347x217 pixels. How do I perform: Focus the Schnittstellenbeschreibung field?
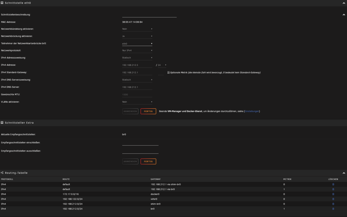click(149, 15)
